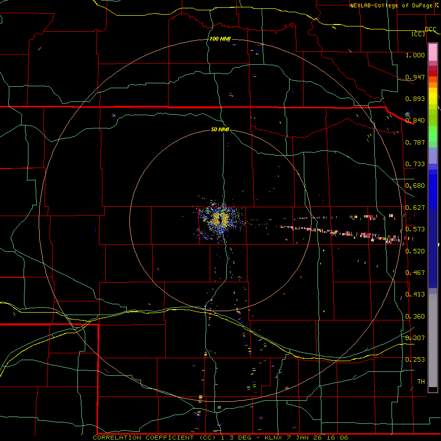Click the bright green segment of color bar
The image size is (441, 441).
click(433, 134)
